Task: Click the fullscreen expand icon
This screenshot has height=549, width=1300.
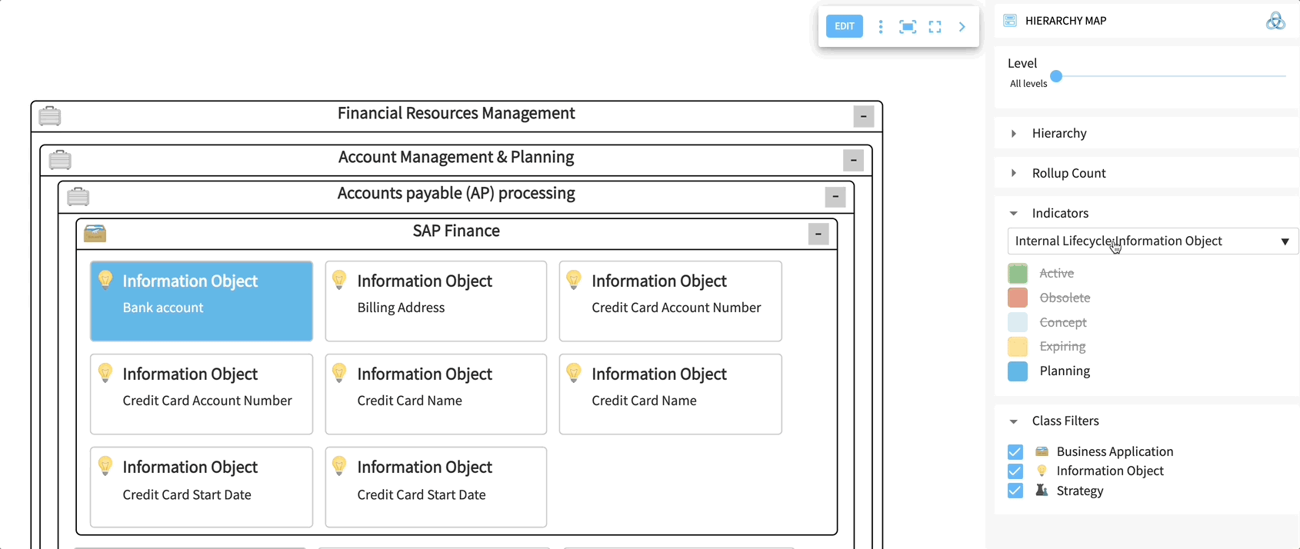Action: pos(935,27)
